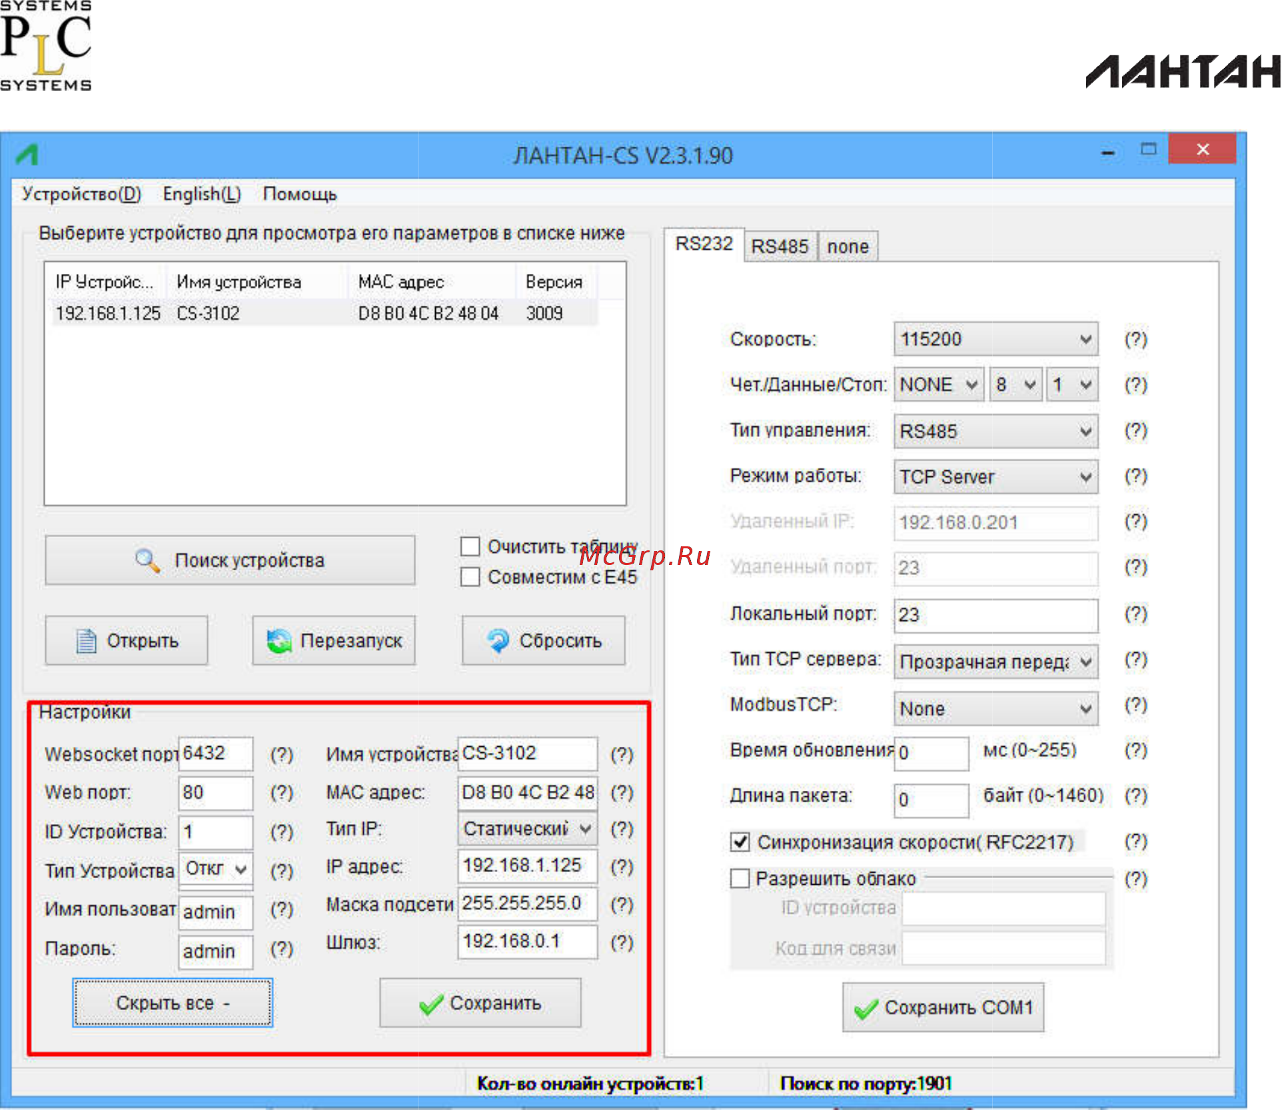
Task: Show help (?) for Чет./Данные/Стоп
Action: pos(1136,385)
